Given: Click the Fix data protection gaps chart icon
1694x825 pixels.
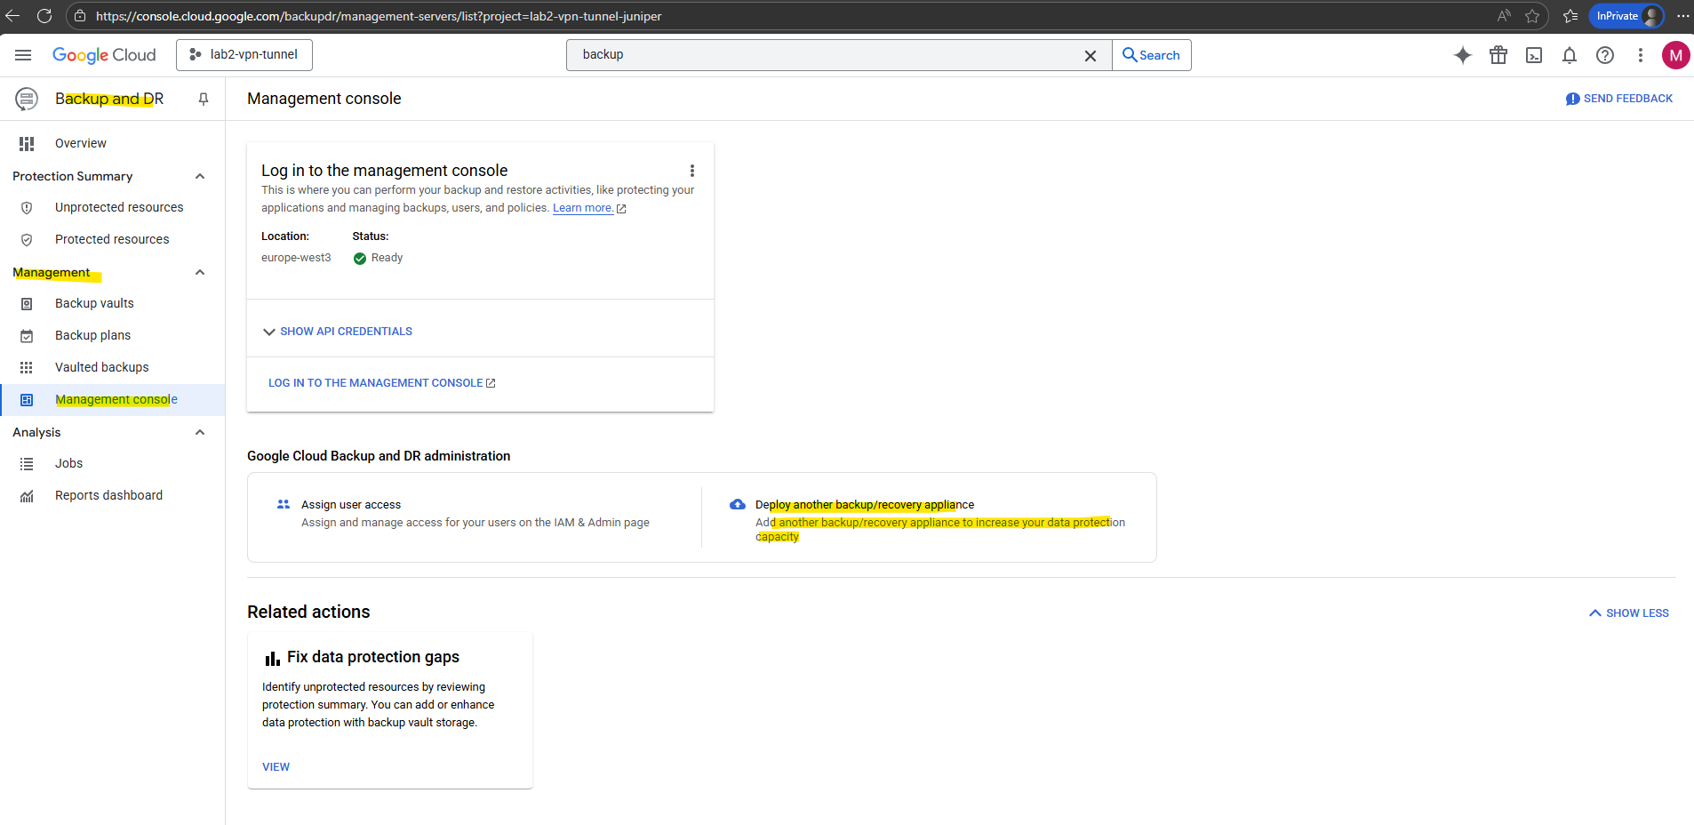Looking at the screenshot, I should pos(272,658).
